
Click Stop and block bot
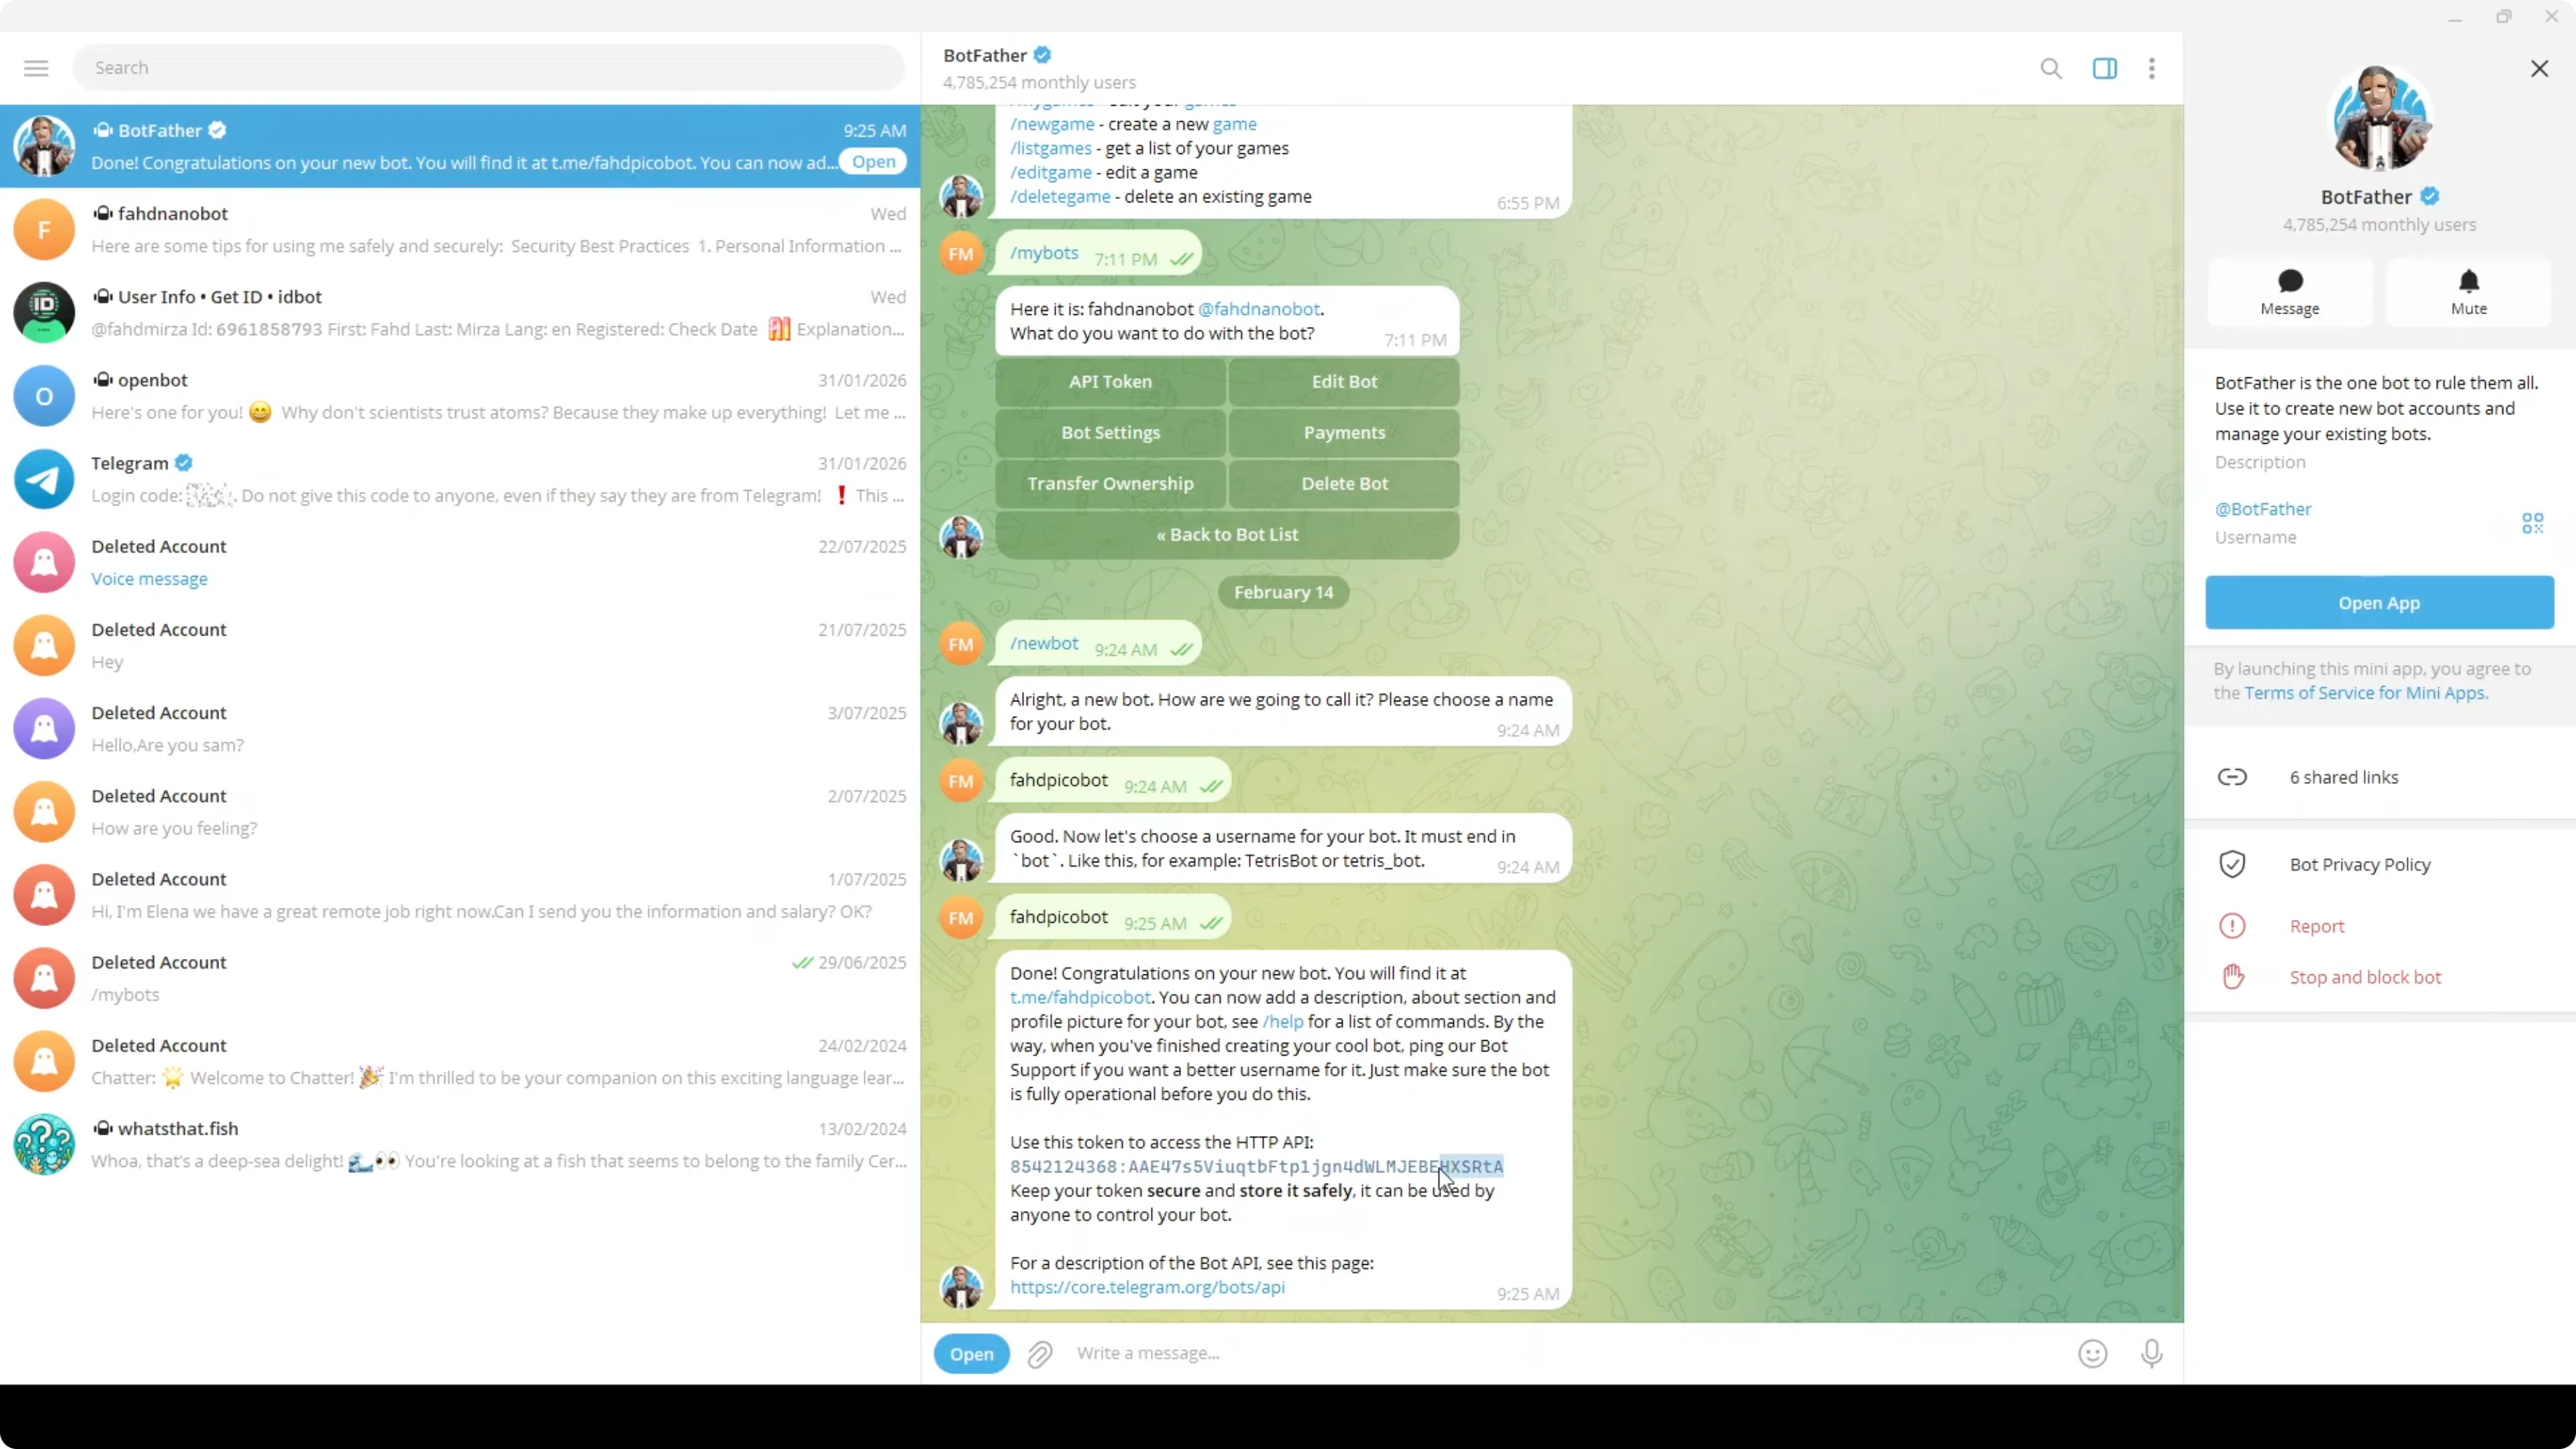click(x=2365, y=977)
